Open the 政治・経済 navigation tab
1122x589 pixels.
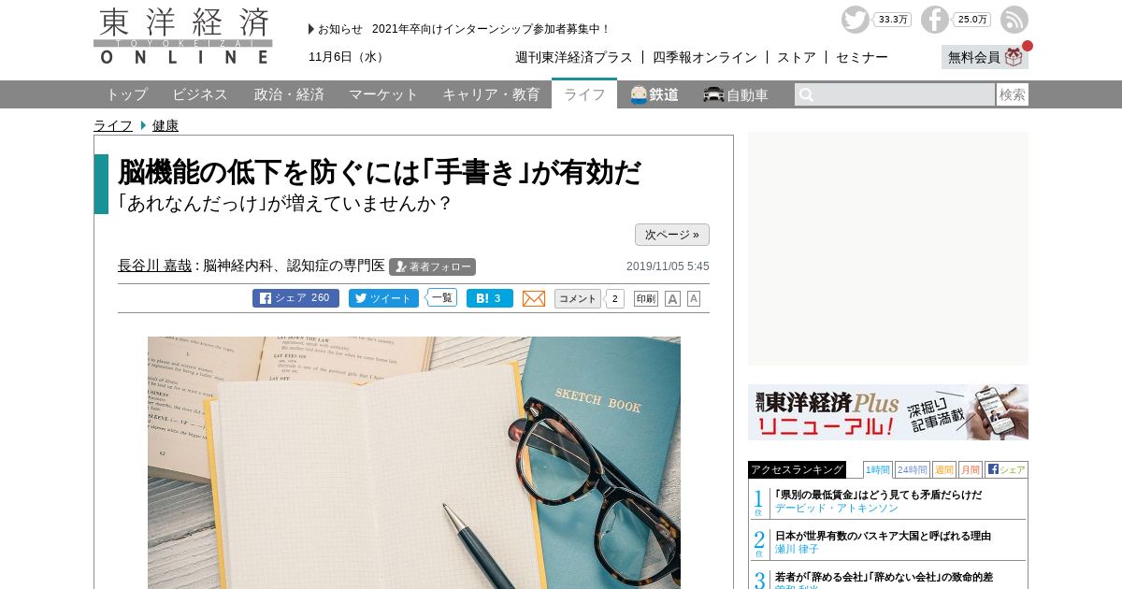click(x=289, y=94)
